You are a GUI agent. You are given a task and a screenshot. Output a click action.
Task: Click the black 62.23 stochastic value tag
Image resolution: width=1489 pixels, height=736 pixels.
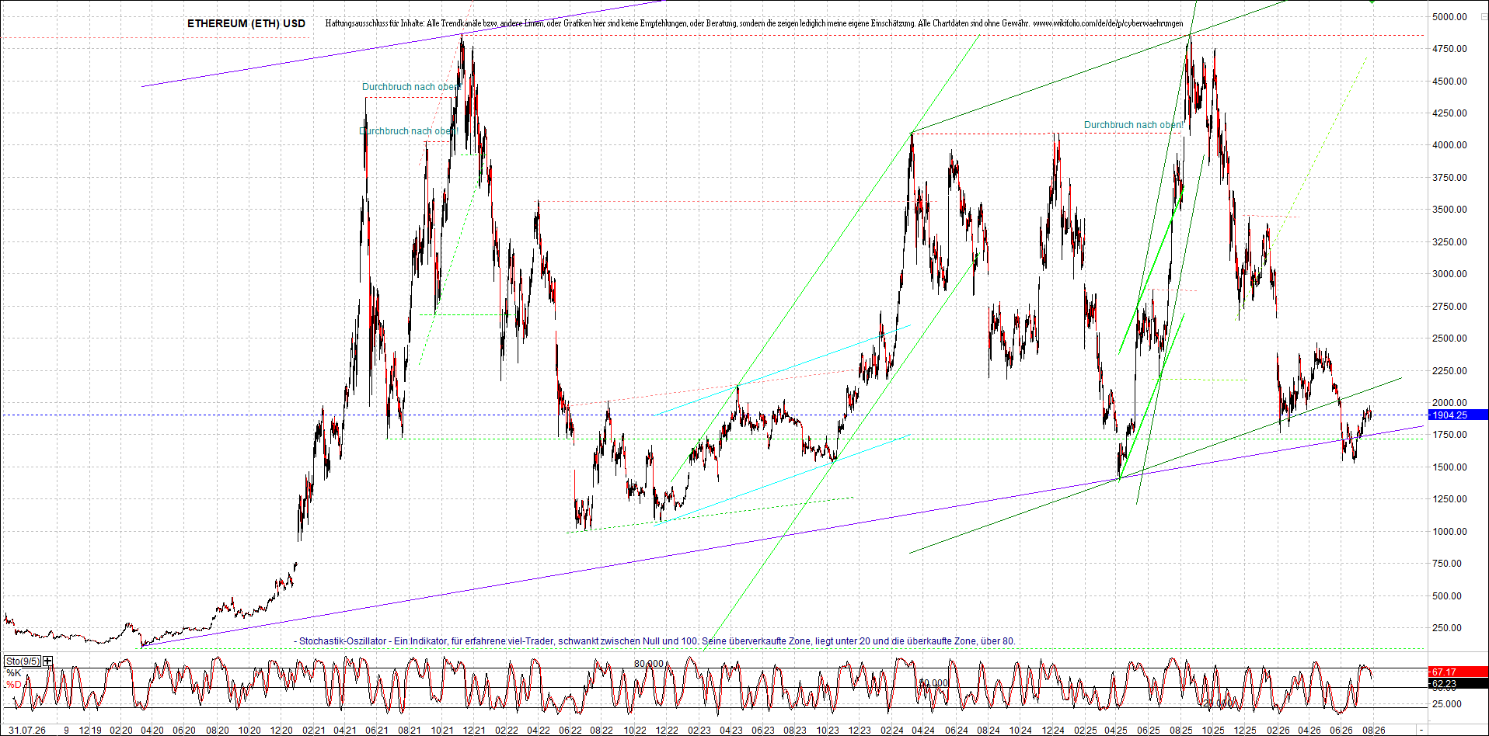1458,684
